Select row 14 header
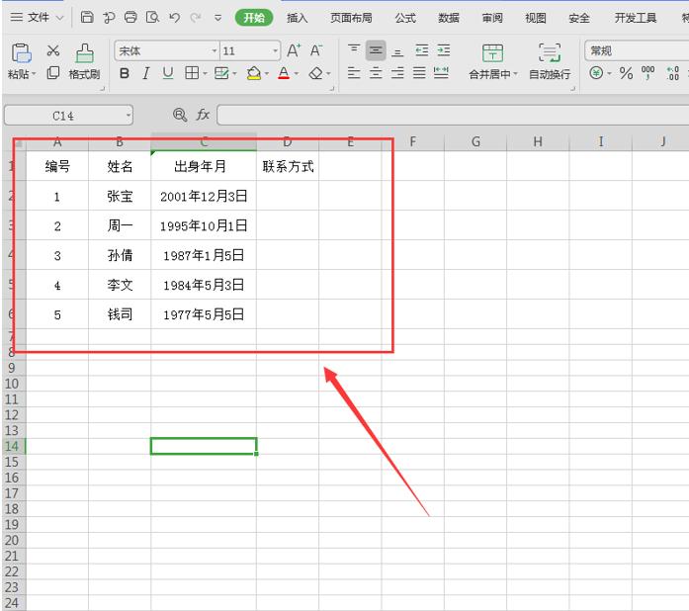689x611 pixels. click(x=13, y=446)
